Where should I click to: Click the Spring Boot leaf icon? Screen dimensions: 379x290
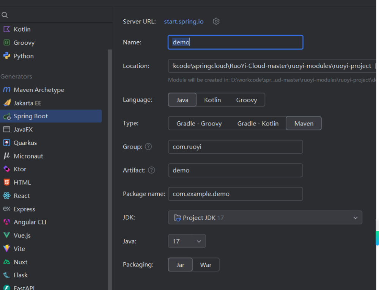point(7,116)
